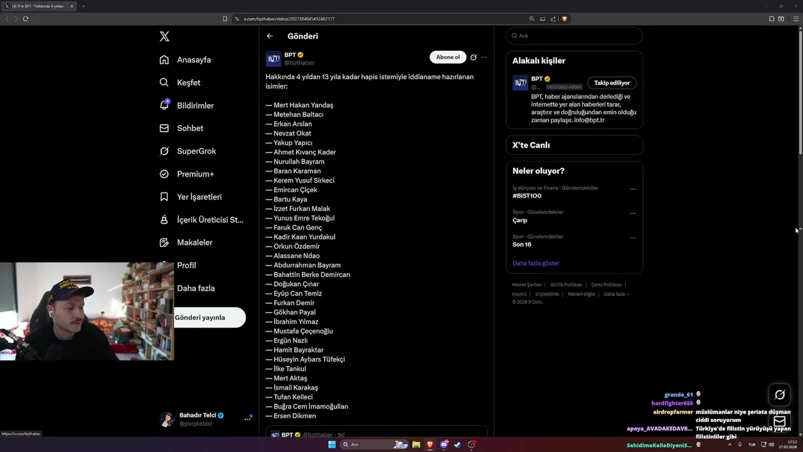Open Premium+ page
The image size is (803, 452).
[x=186, y=174]
